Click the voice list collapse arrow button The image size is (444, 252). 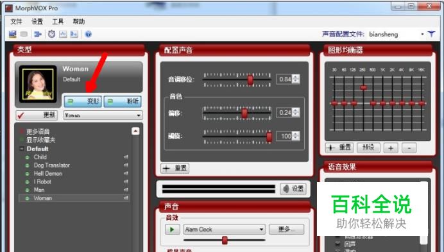click(135, 131)
